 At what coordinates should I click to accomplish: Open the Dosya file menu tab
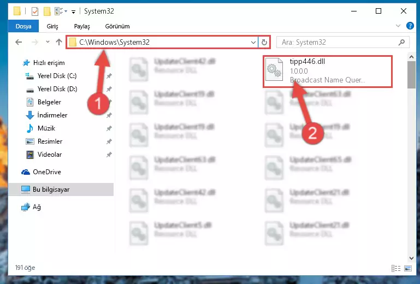pyautogui.click(x=23, y=26)
